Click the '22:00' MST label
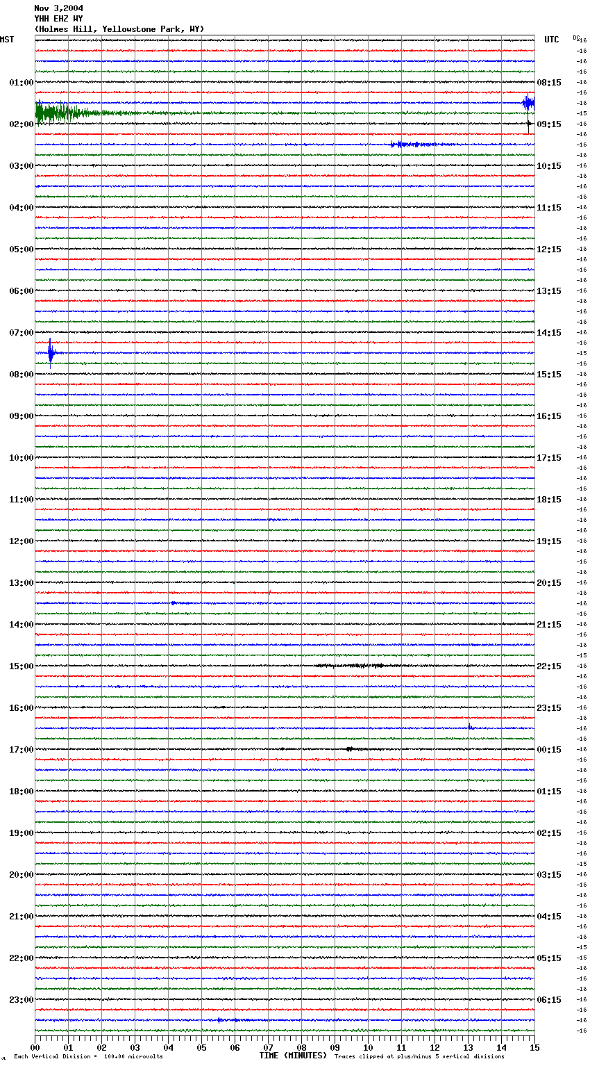 click(x=22, y=958)
